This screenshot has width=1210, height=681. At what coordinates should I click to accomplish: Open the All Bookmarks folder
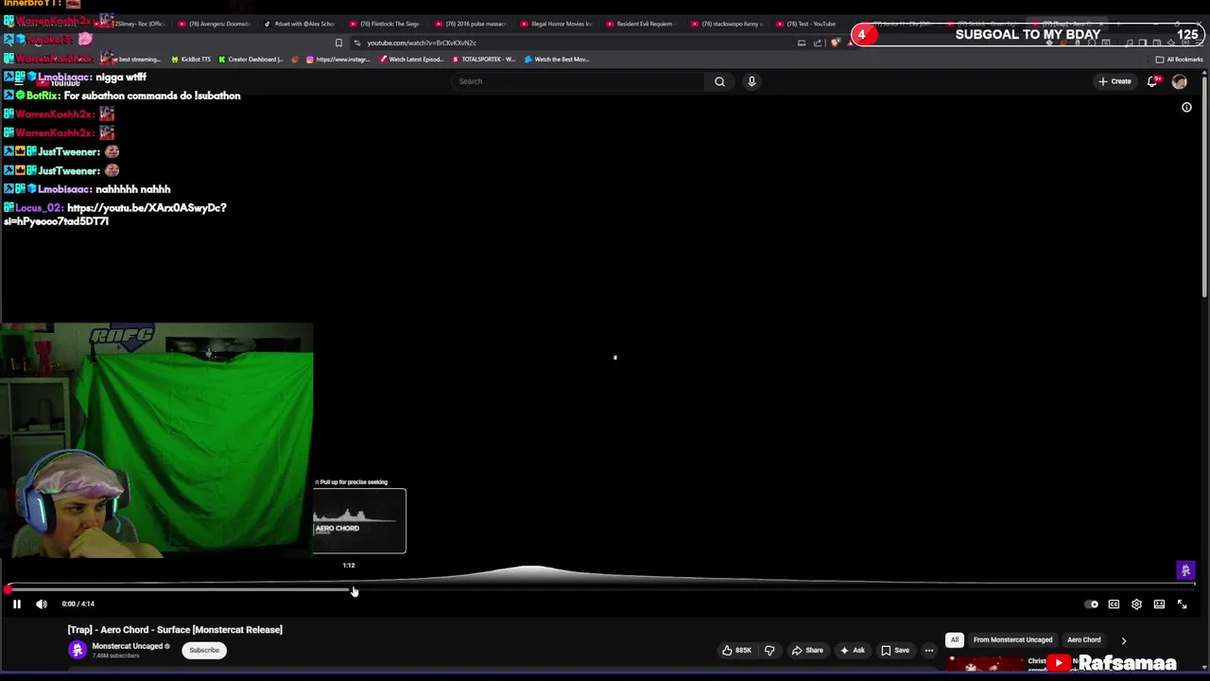pyautogui.click(x=1179, y=59)
